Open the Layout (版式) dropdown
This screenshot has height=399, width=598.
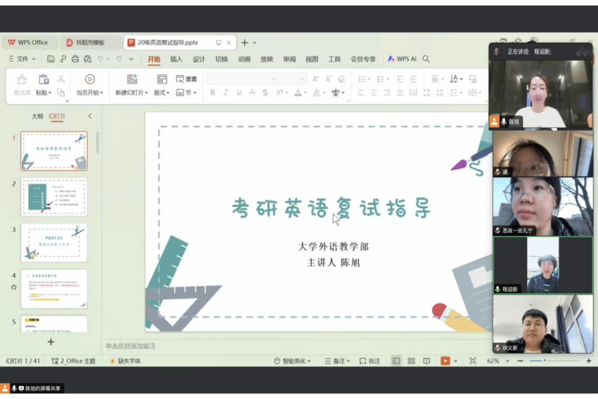pyautogui.click(x=162, y=93)
